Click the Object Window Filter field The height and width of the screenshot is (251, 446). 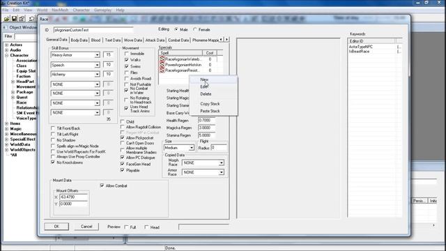click(x=26, y=36)
